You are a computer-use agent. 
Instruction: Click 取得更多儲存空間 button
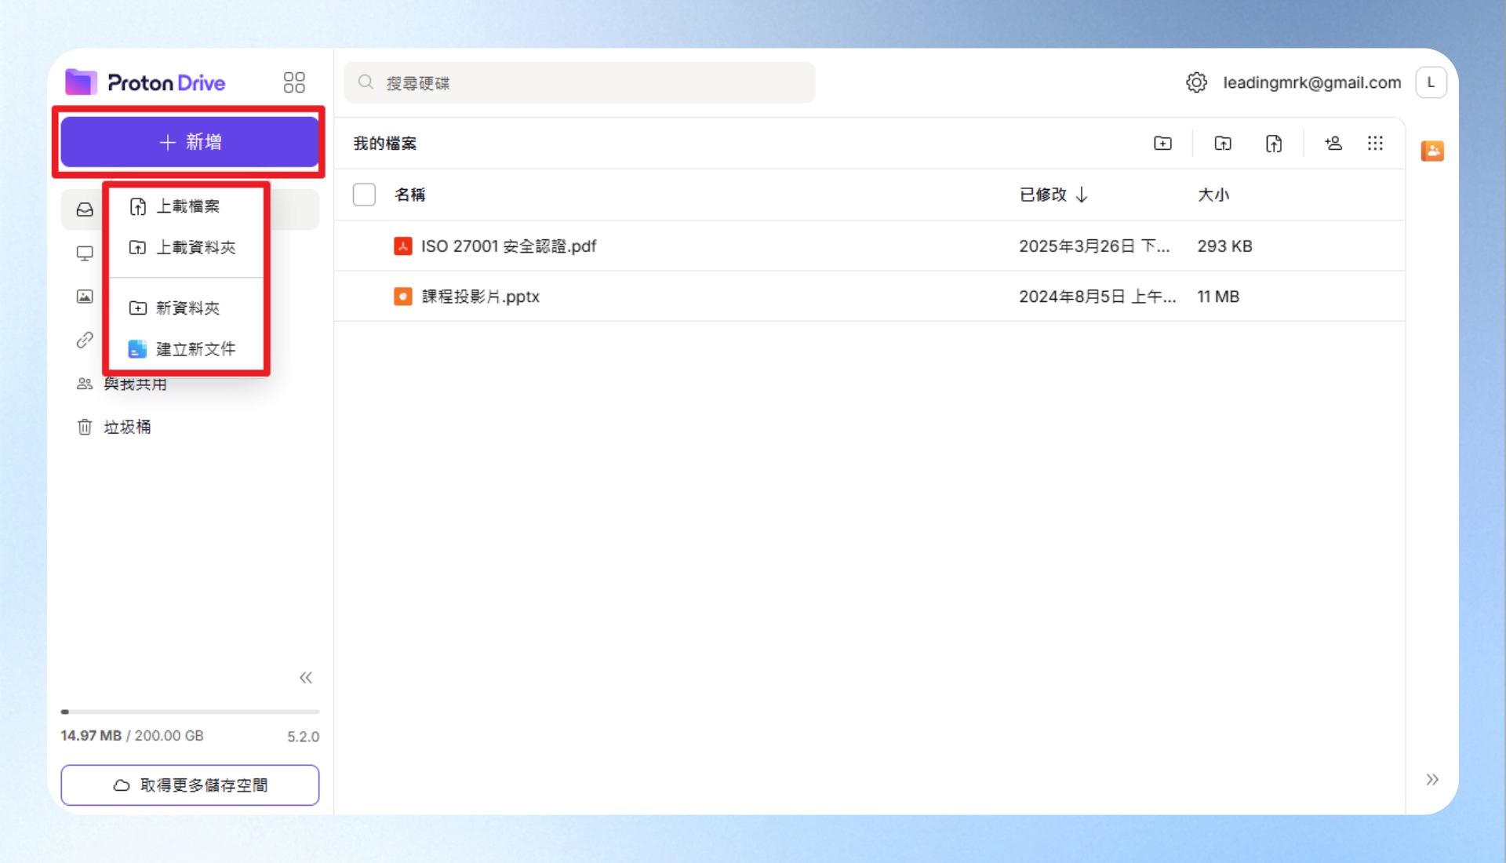point(190,785)
